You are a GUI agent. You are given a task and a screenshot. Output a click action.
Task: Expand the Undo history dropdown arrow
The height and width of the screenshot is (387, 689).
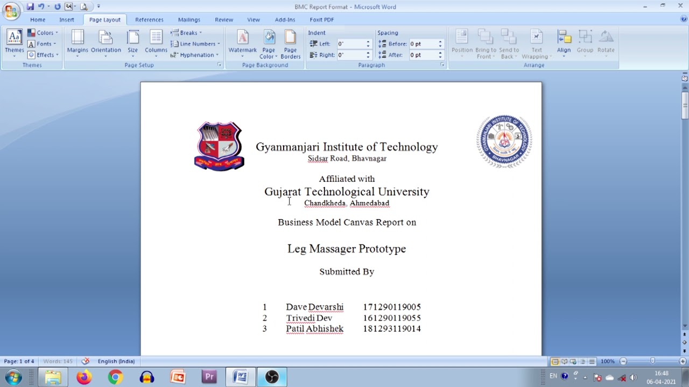[48, 6]
